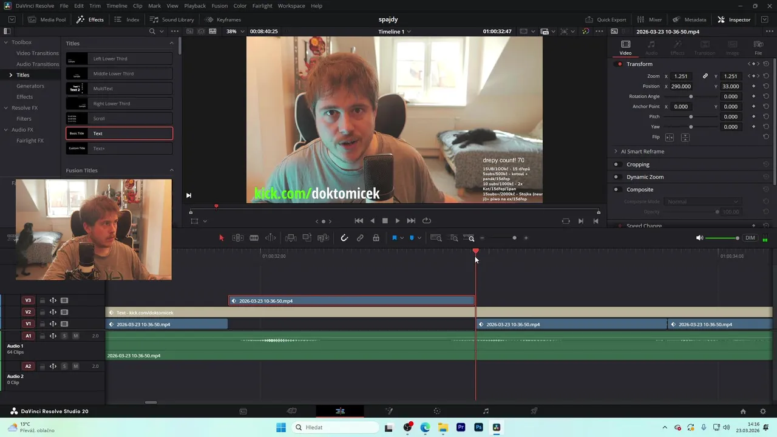The height and width of the screenshot is (437, 777).
Task: Activate the Trim Edit Mode tool
Action: [x=238, y=238]
